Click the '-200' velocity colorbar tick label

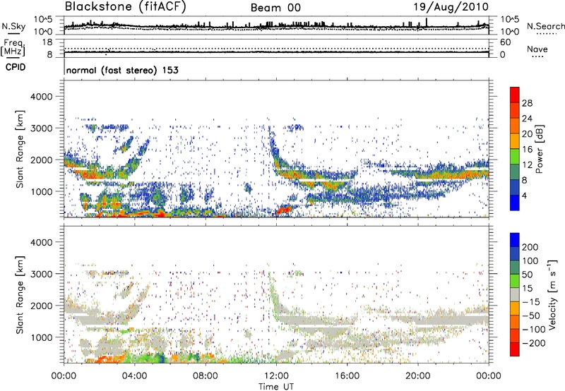click(534, 343)
